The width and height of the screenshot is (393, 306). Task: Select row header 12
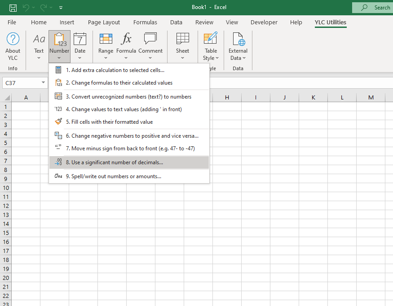point(6,206)
